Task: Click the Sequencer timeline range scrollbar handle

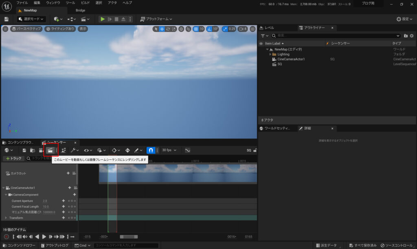Action: pyautogui.click(x=129, y=237)
